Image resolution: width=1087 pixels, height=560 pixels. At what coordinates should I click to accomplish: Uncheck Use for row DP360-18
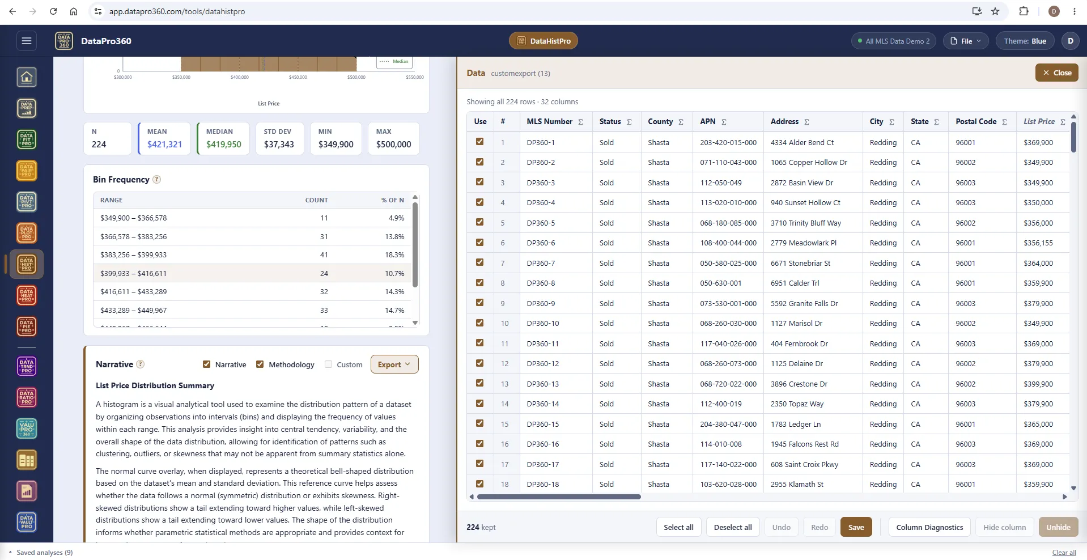480,483
